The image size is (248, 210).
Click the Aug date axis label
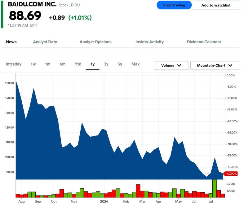pos(21,201)
